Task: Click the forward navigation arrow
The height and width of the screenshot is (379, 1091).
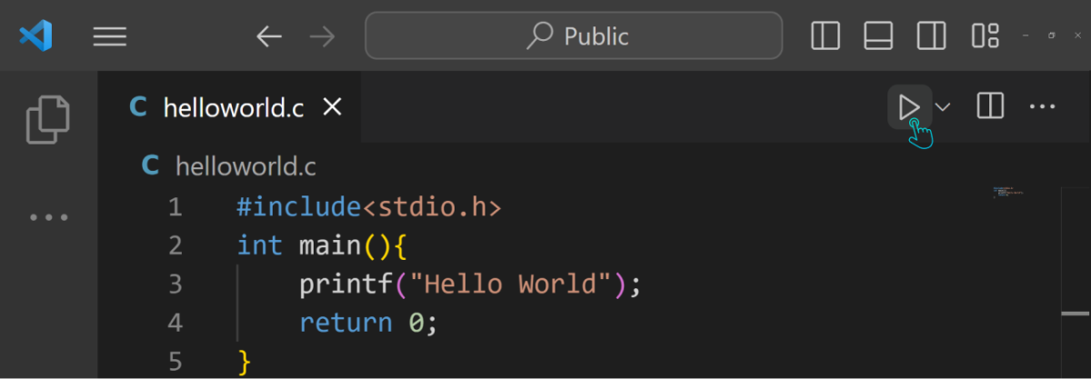Action: [x=322, y=36]
